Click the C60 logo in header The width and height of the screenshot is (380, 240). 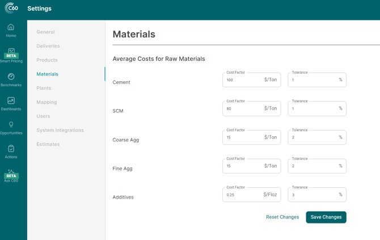pos(11,9)
